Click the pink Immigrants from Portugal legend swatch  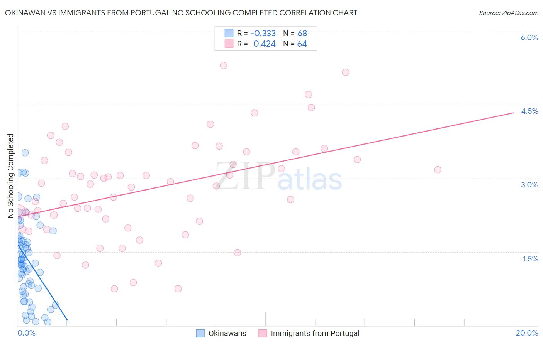pos(263,333)
